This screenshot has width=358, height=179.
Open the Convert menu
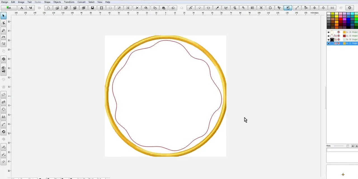point(81,2)
